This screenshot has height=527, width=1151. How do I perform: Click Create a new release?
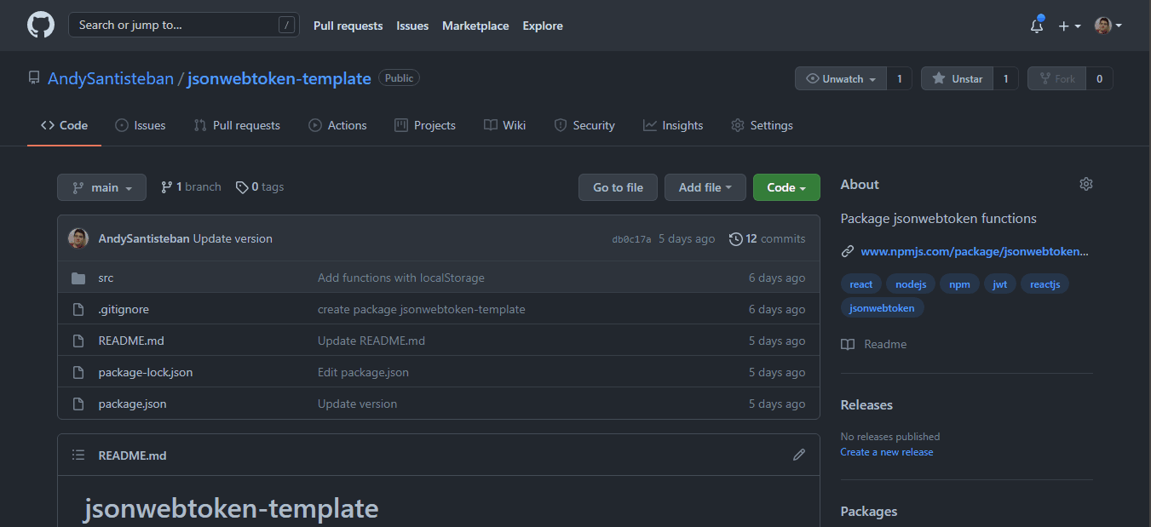887,452
